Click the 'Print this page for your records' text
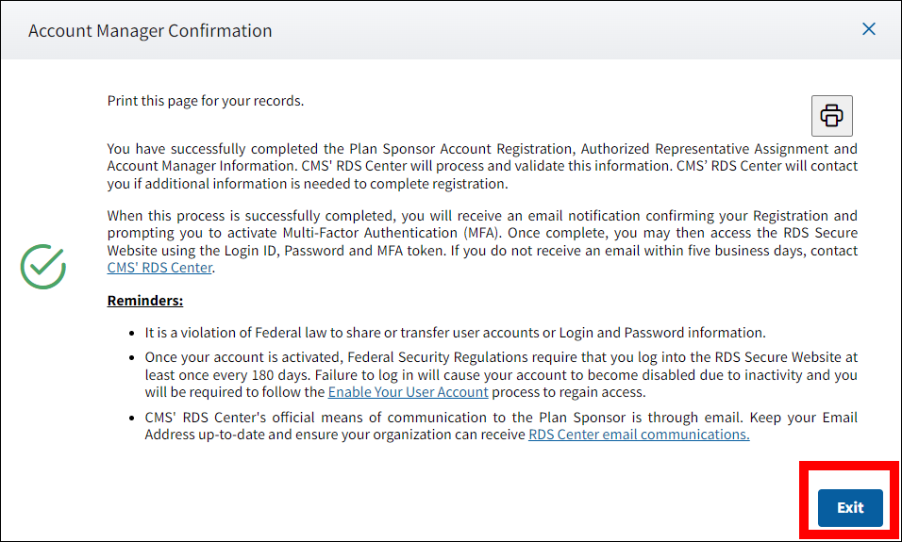 coord(205,101)
